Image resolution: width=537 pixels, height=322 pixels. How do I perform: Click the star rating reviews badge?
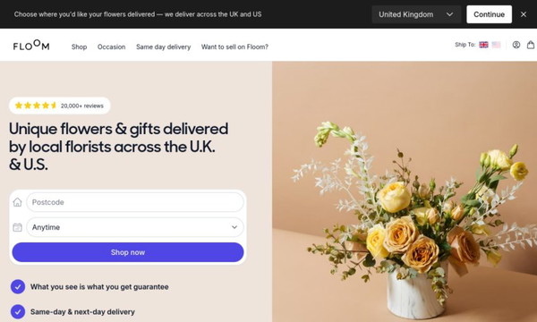pos(60,106)
